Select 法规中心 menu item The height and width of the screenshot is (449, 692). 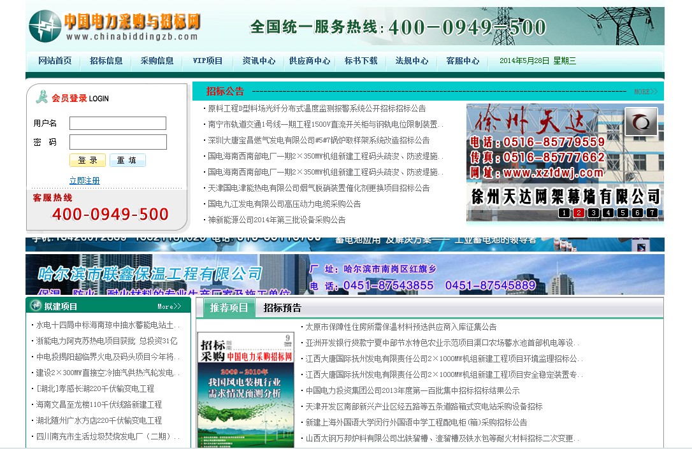(412, 61)
